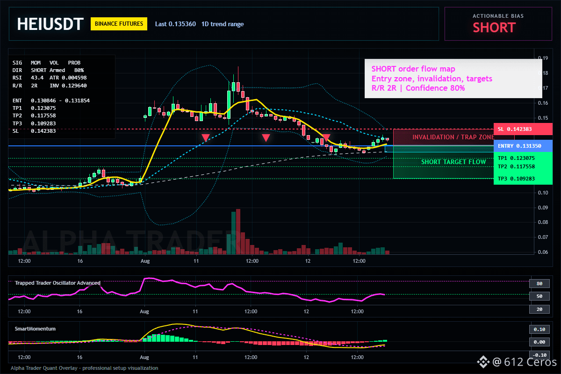561x374 pixels.
Task: Select the 'RSI 43.4 ATR 0.004598' row
Action: click(50, 77)
